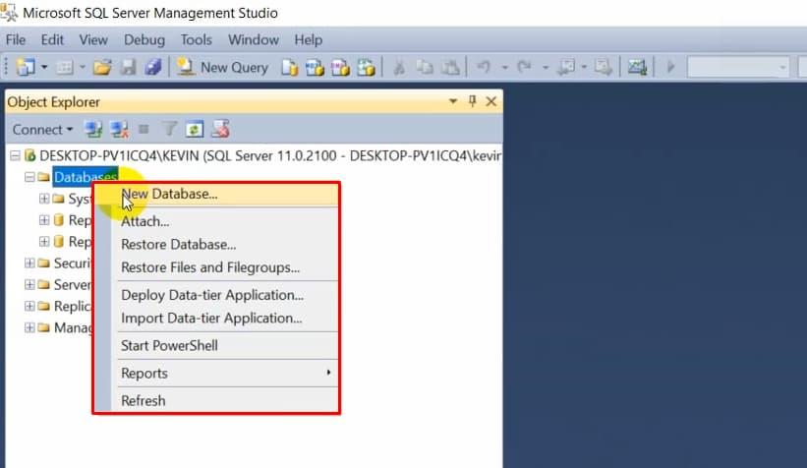Select the Databases tree folder
The width and height of the screenshot is (807, 468).
point(86,177)
